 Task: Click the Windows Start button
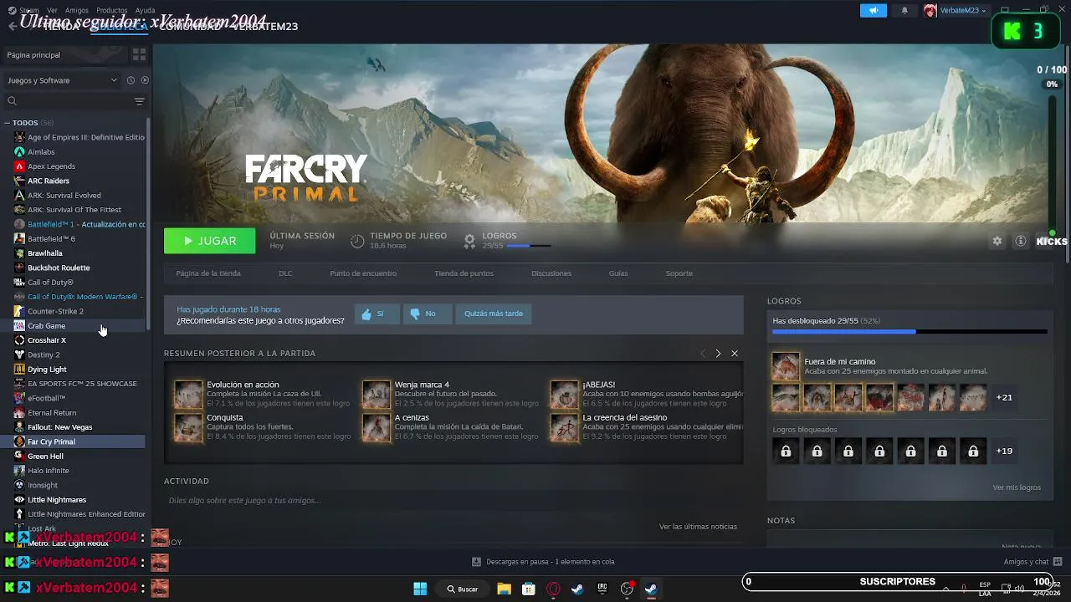click(420, 589)
